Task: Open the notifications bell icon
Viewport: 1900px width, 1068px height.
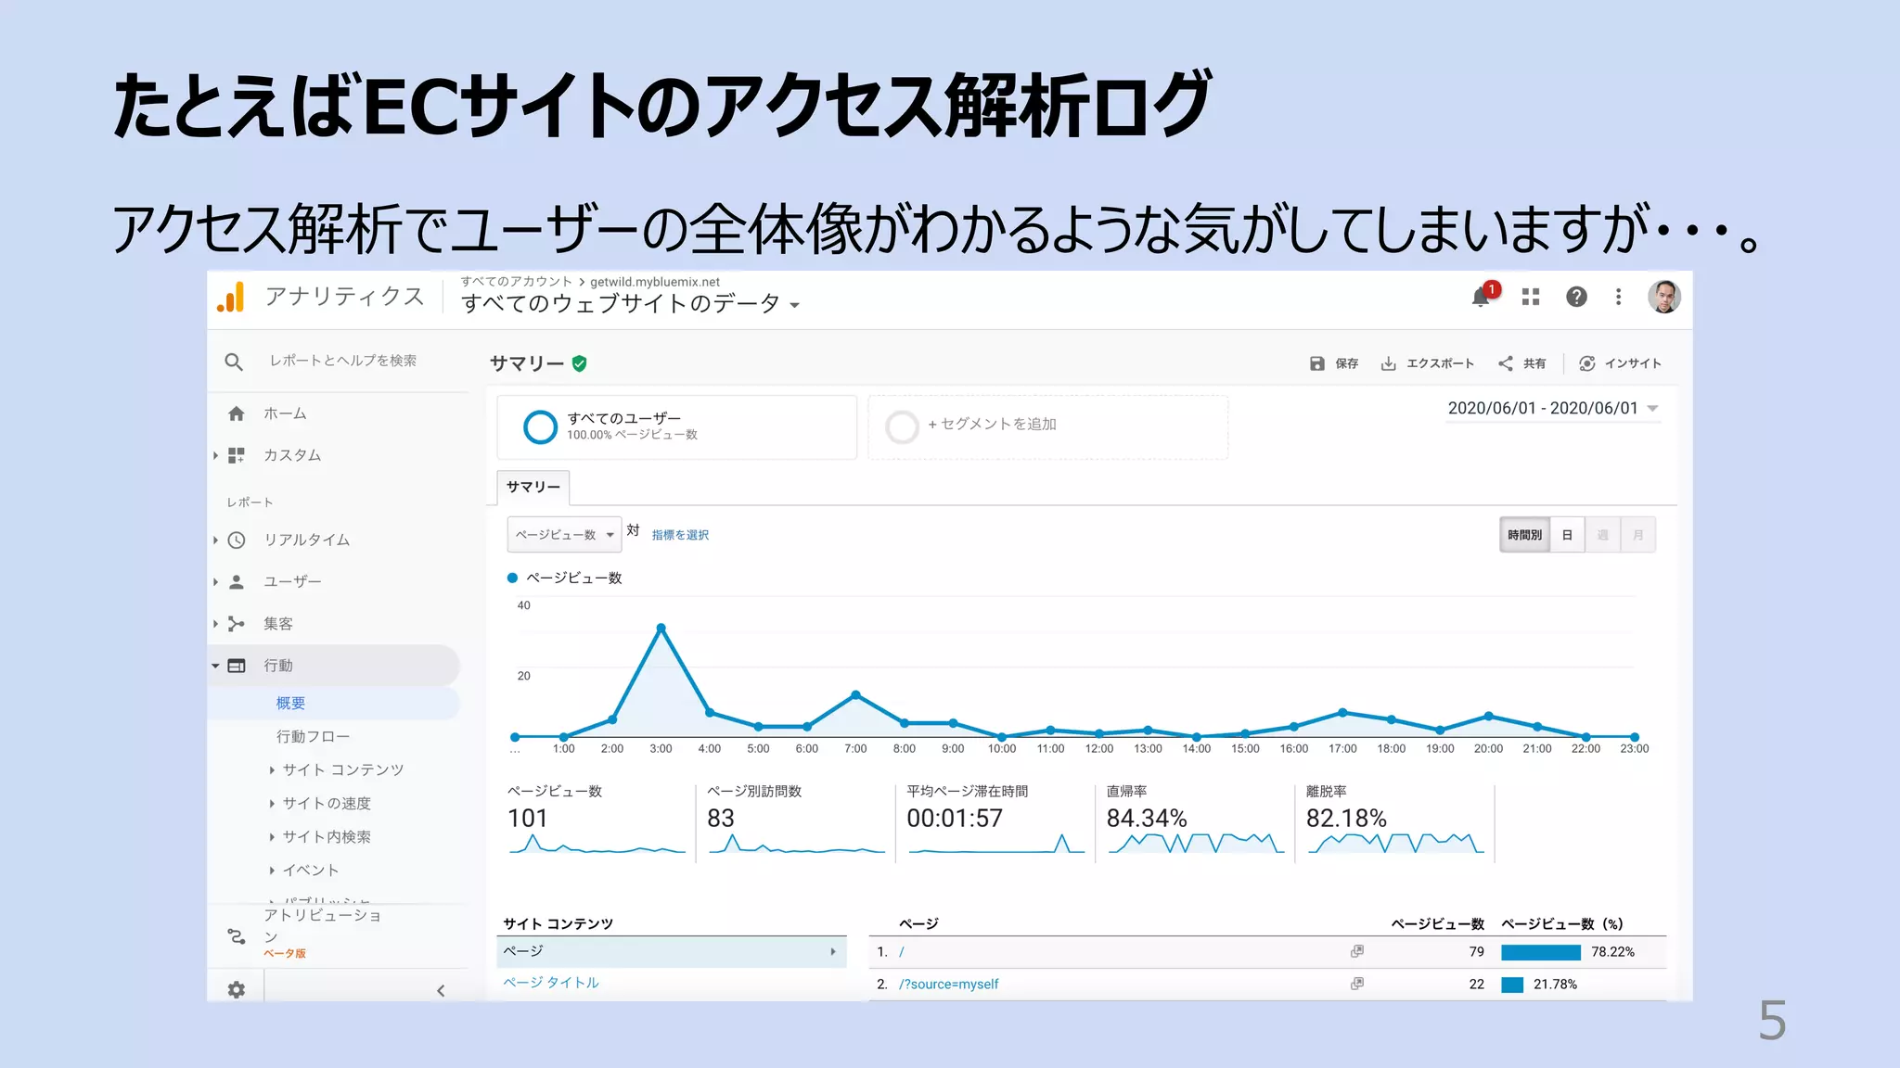Action: [x=1481, y=297]
